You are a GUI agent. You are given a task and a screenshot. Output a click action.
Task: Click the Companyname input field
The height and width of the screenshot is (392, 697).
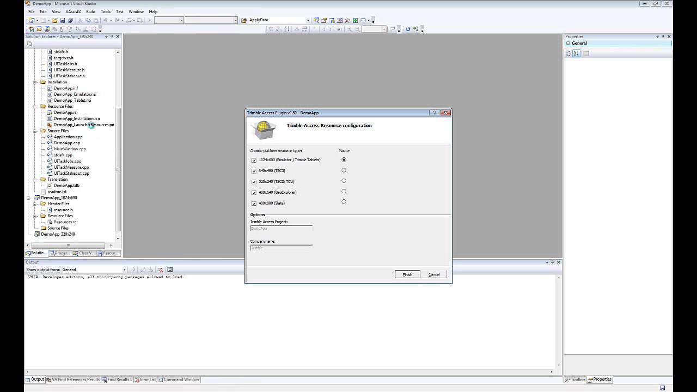(281, 248)
